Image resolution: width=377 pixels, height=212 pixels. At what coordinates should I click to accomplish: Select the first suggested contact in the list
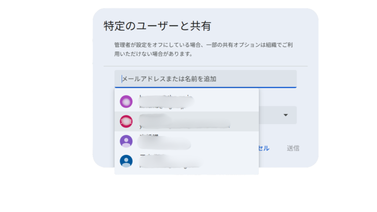[x=186, y=101]
